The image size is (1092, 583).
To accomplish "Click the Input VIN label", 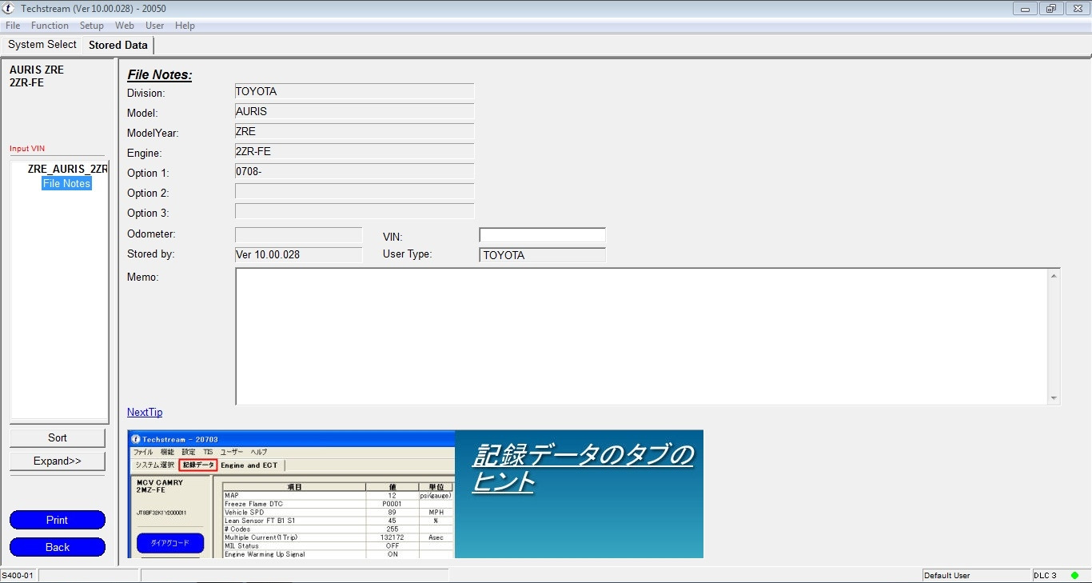I will 27,149.
